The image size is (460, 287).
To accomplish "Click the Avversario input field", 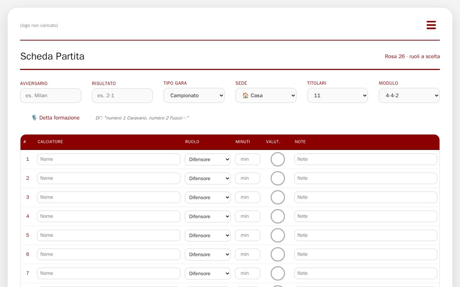I will pyautogui.click(x=51, y=95).
